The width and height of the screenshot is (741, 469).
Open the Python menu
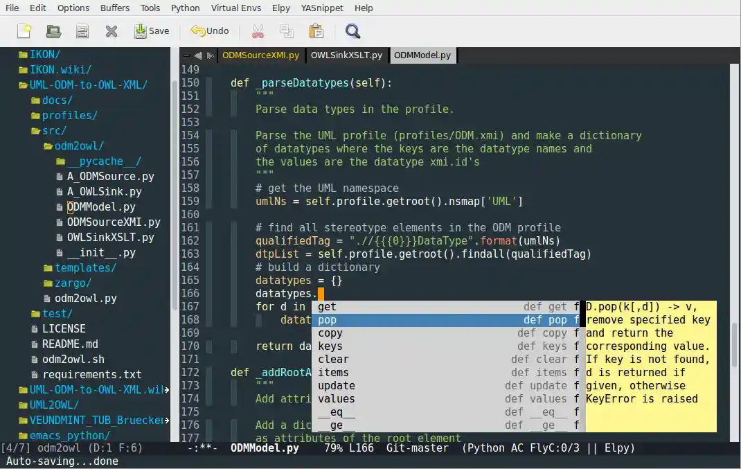[x=185, y=8]
